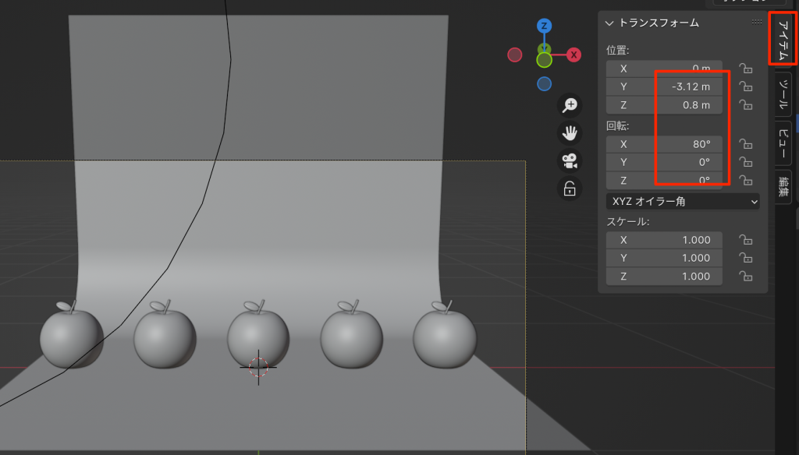Collapse the トランスフォーム panel
Screen dimensions: 799x455
(x=610, y=23)
